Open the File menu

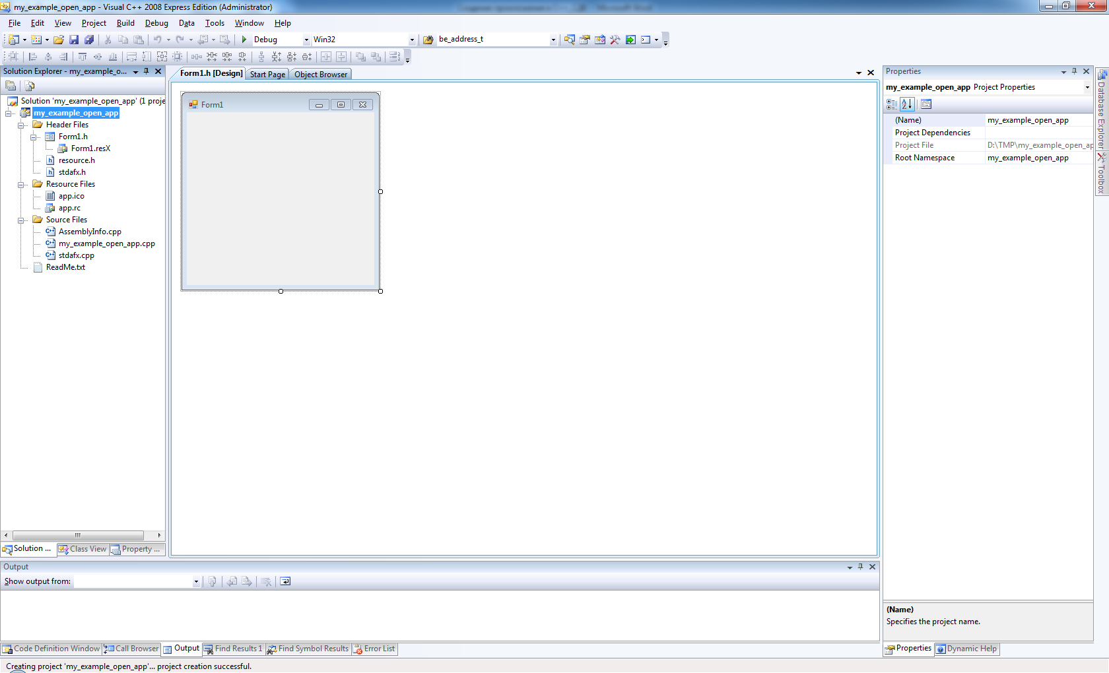click(x=15, y=23)
